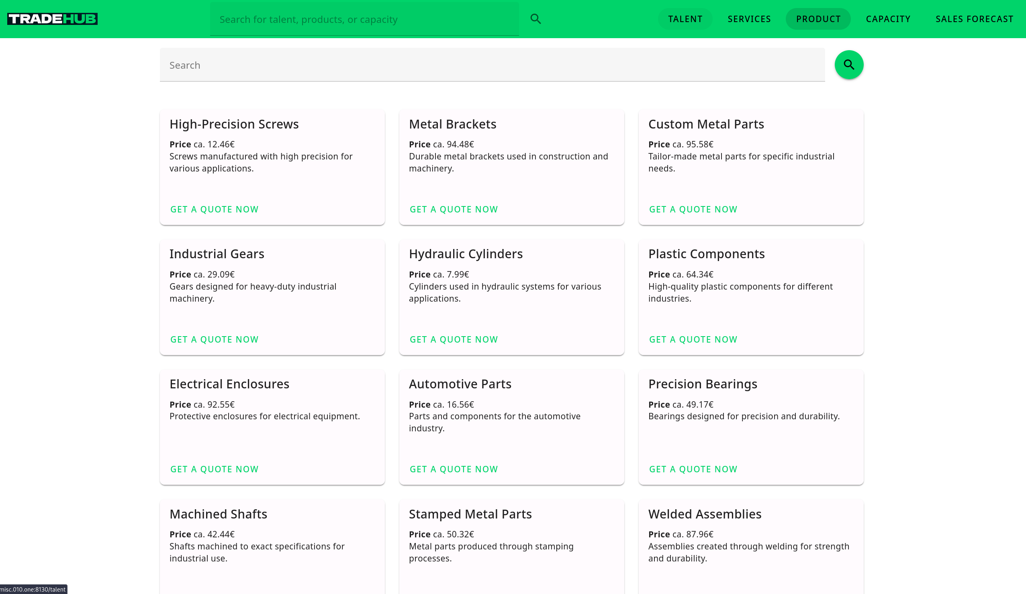Select the Product tab
1026x594 pixels.
tap(818, 19)
